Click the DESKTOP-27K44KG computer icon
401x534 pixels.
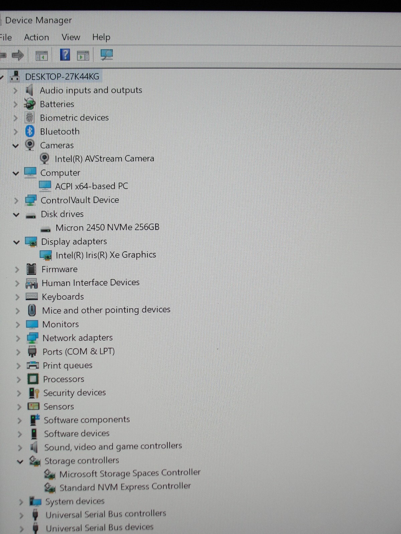pos(14,76)
